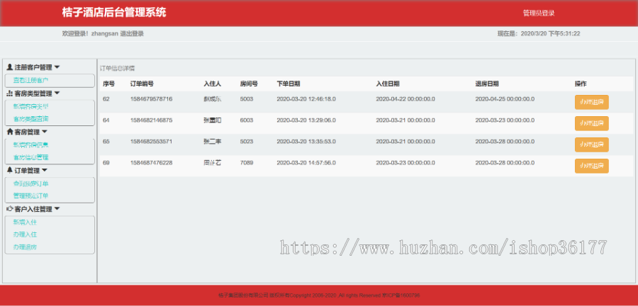The width and height of the screenshot is (638, 306).
Task: Click order number 1584682553571
Action: (x=151, y=142)
